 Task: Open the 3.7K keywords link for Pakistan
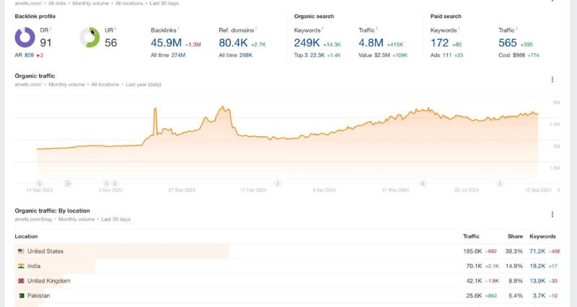click(x=539, y=295)
